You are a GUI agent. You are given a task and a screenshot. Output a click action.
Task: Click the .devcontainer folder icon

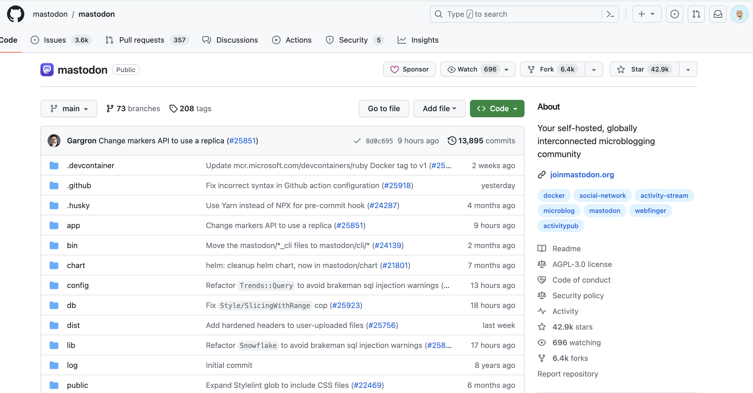[54, 165]
